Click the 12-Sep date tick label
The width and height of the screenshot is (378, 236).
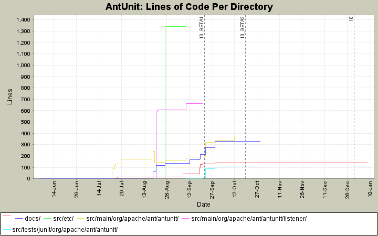pos(189,190)
